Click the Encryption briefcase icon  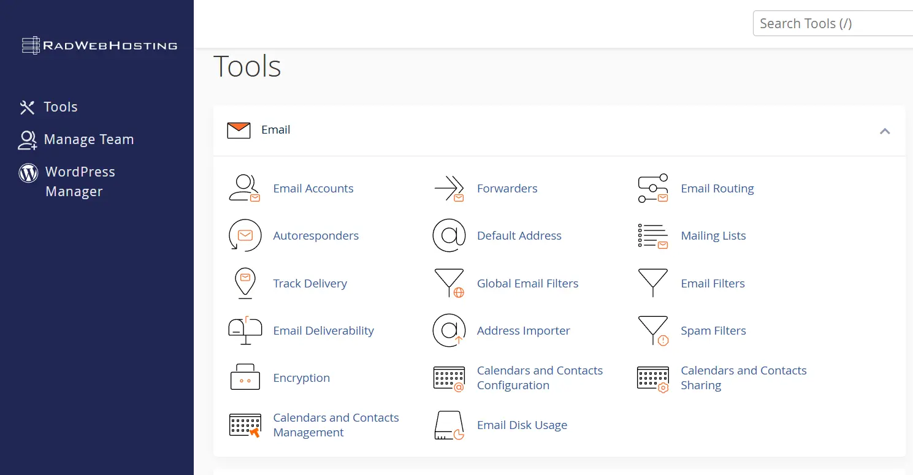(245, 378)
